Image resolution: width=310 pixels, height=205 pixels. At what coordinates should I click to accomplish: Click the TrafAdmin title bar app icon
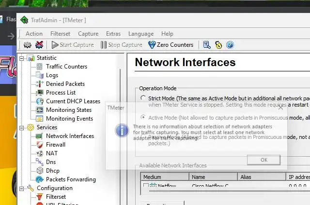24,20
